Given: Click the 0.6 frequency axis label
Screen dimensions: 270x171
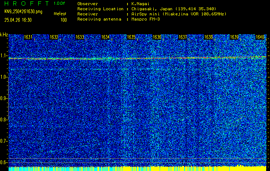Looking at the screenshot, I should pos(3,162).
